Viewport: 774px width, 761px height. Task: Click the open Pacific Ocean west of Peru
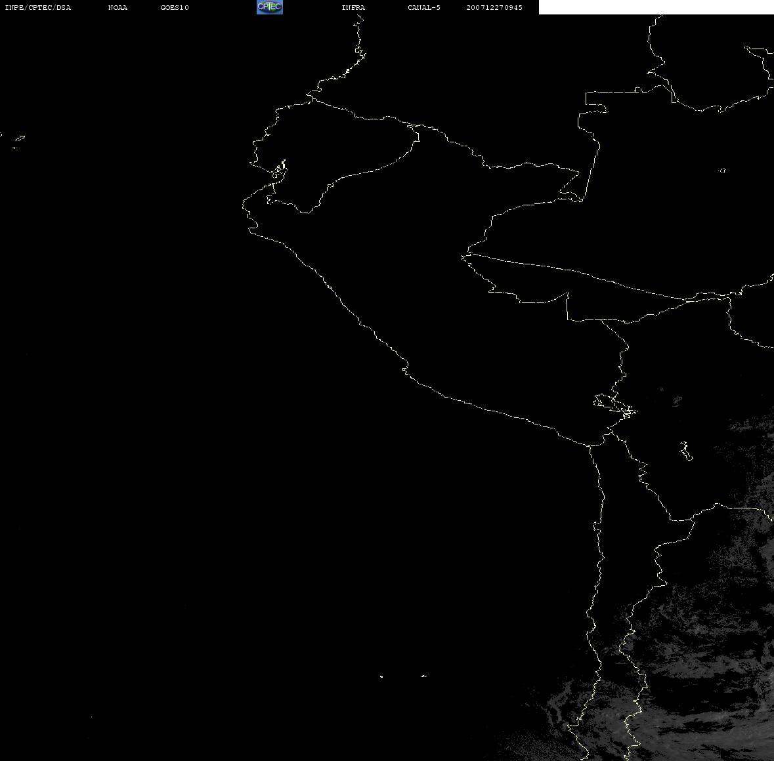point(164,394)
